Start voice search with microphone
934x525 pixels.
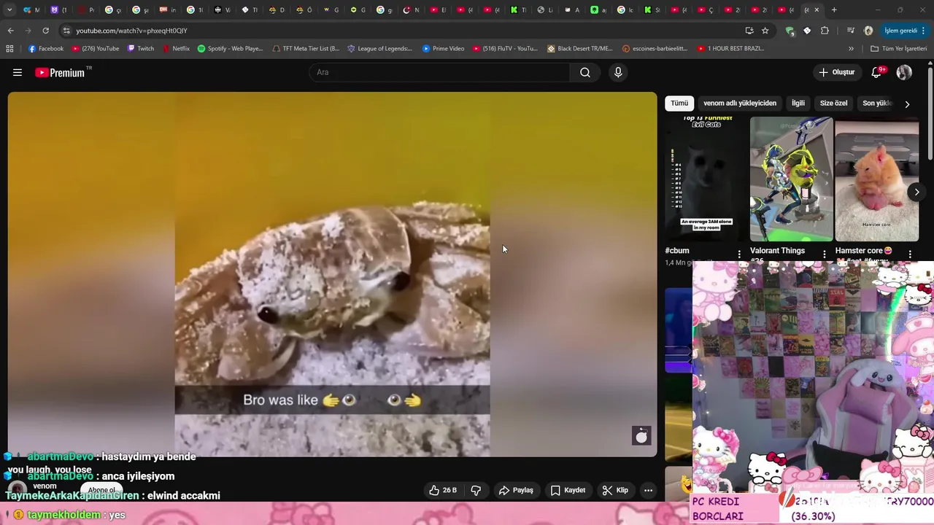618,72
